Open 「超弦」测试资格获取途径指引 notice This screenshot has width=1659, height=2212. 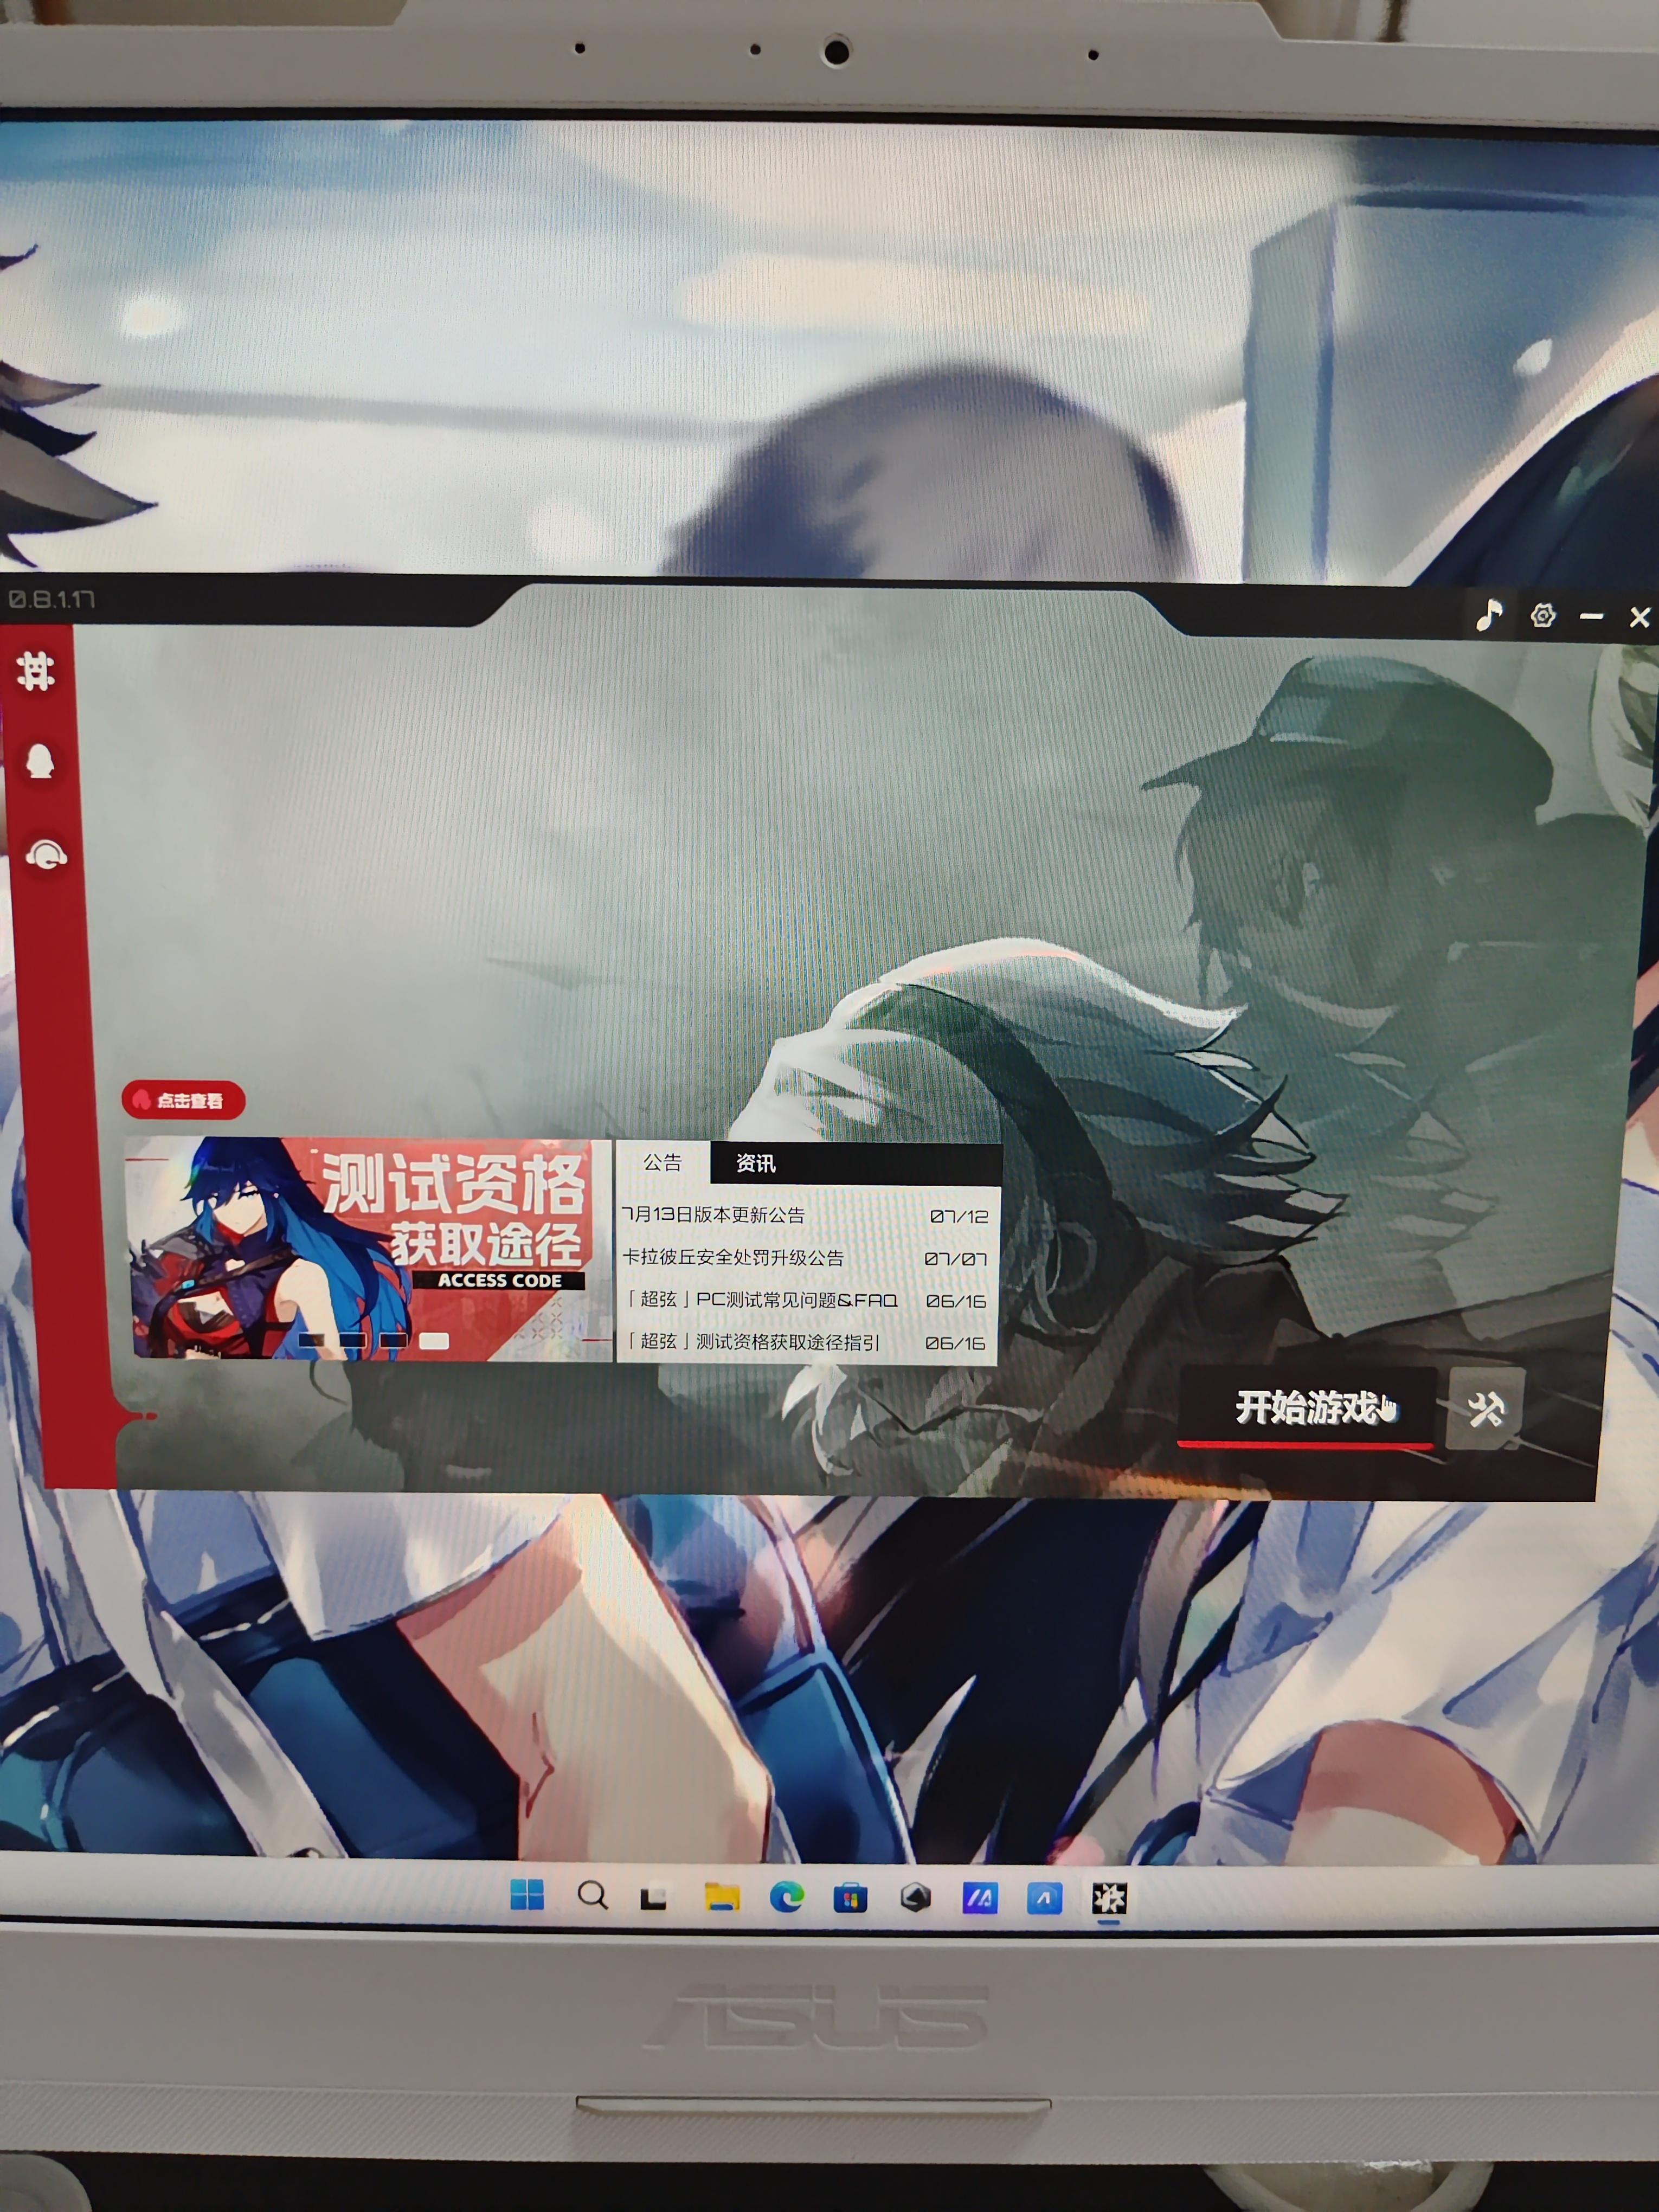point(753,1342)
